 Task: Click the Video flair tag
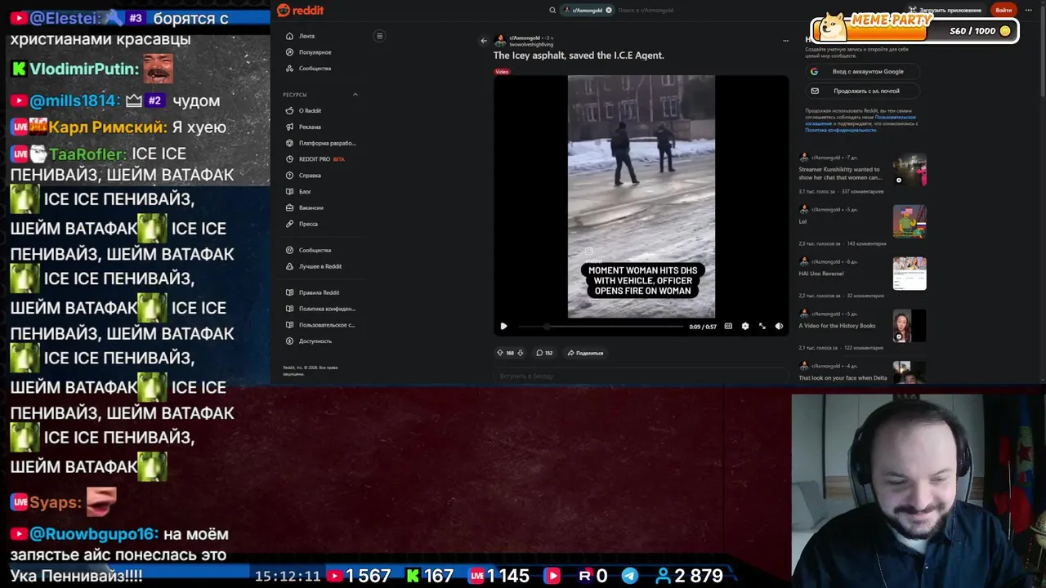click(502, 72)
